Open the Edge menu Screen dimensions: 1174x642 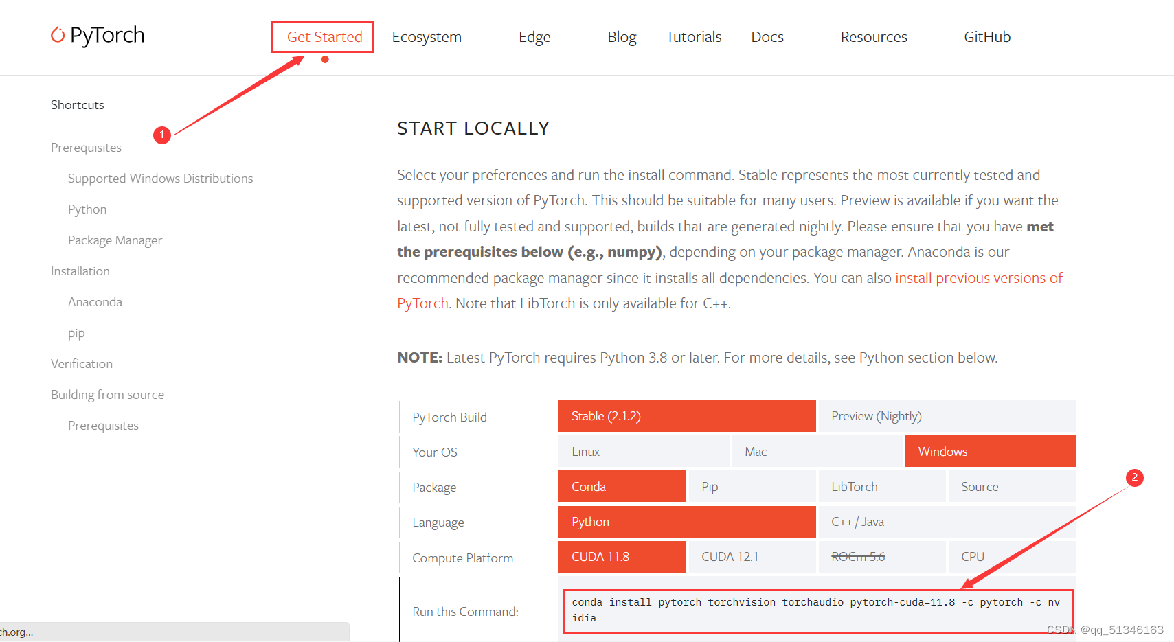click(534, 37)
